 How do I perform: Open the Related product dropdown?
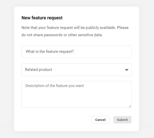[x=76, y=70]
